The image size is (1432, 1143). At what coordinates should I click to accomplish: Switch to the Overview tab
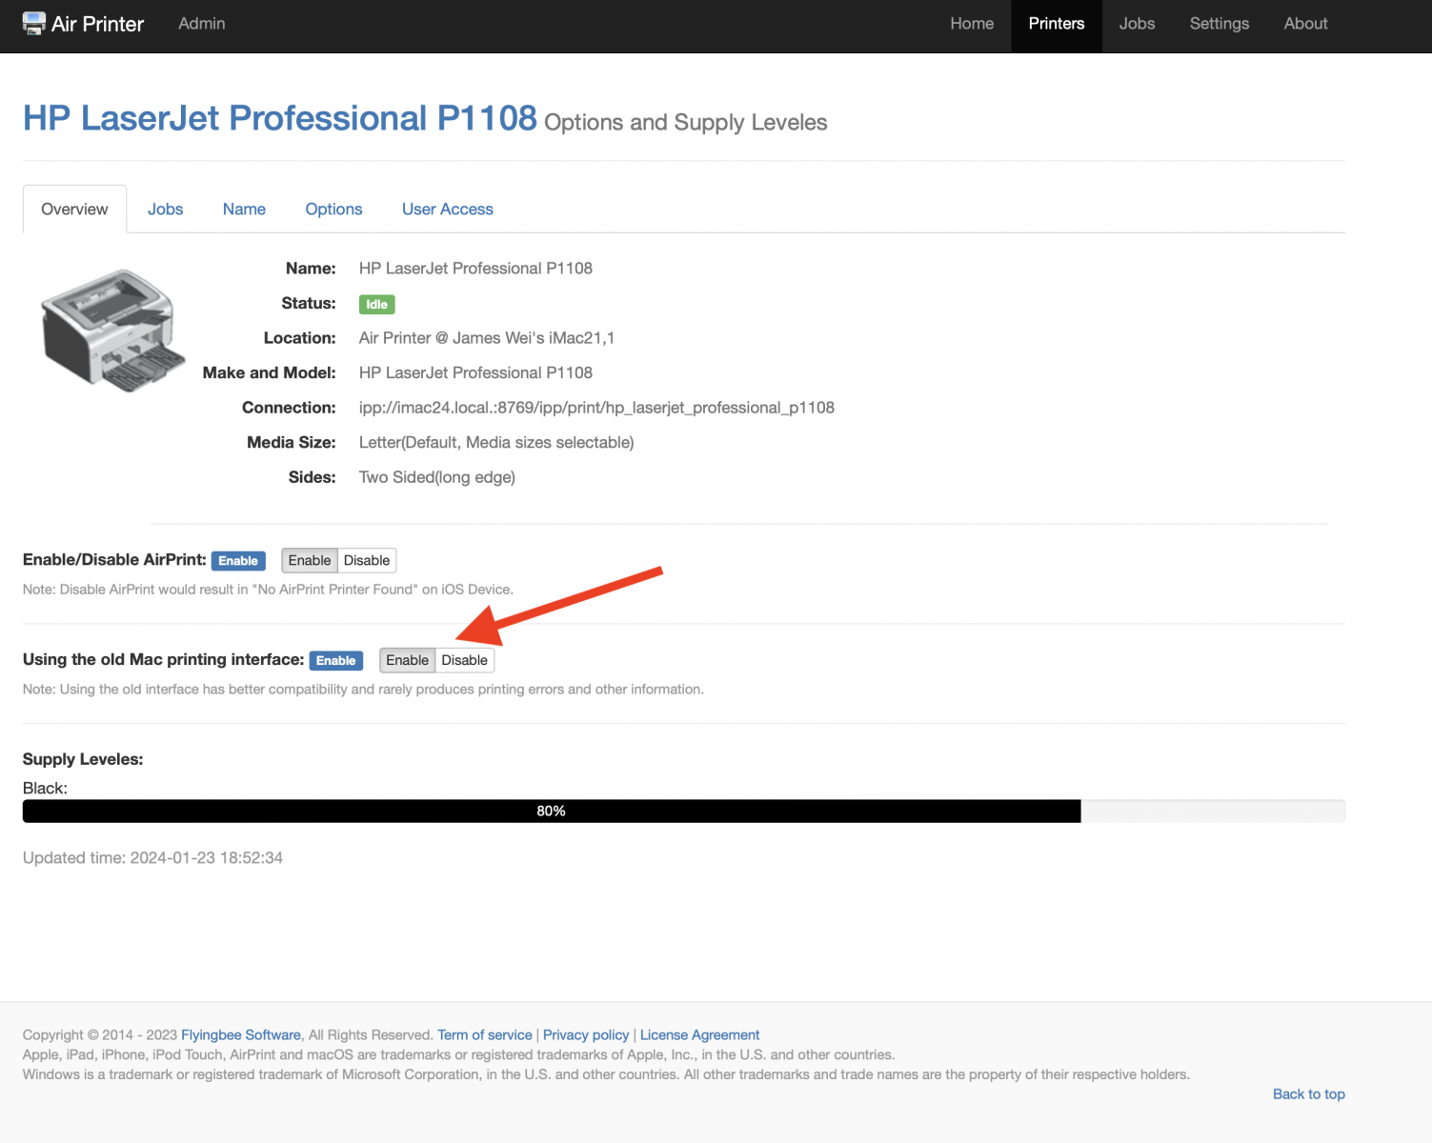pos(74,209)
